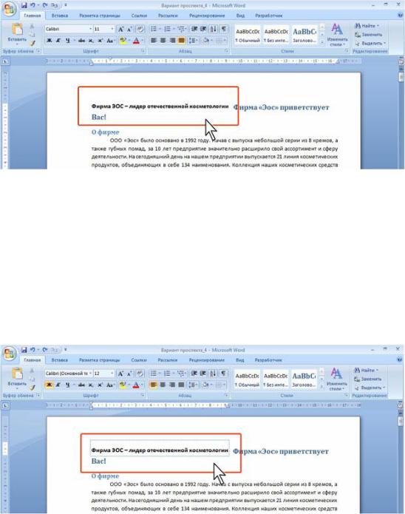Image resolution: width=405 pixels, height=514 pixels.
Task: Center text in the lower window ribbon
Action: tap(163, 385)
